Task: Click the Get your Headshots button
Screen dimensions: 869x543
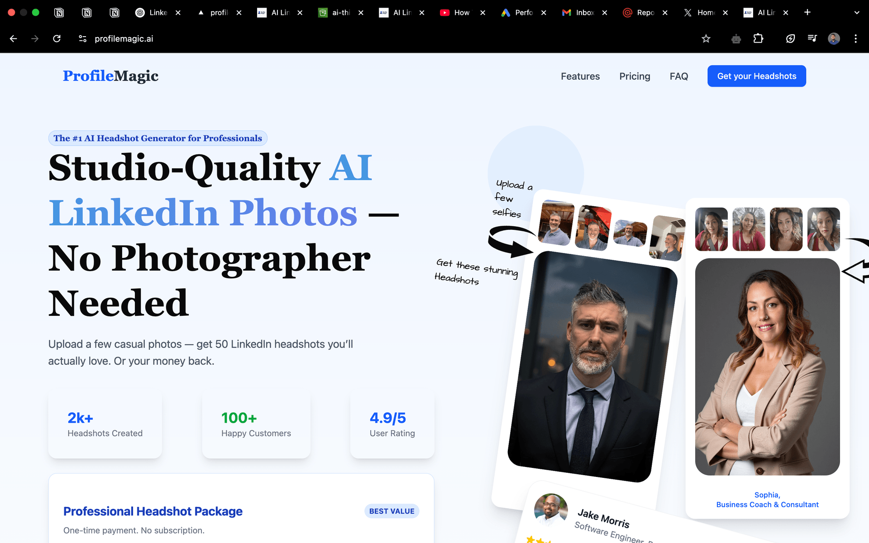Action: point(757,76)
